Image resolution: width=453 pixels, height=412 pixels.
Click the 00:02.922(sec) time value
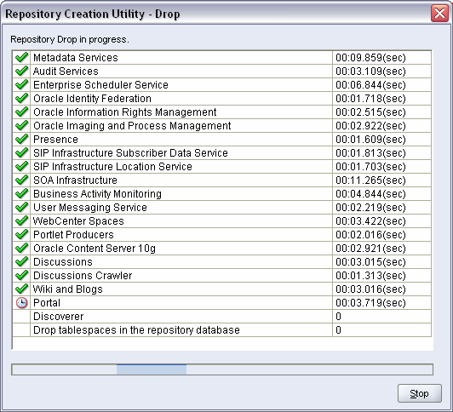click(370, 126)
